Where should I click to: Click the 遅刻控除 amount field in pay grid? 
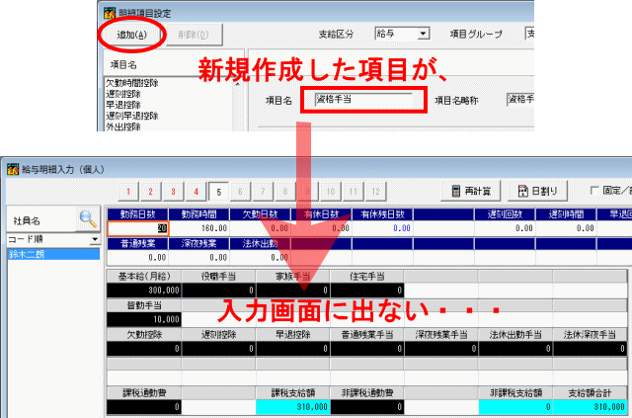(218, 349)
